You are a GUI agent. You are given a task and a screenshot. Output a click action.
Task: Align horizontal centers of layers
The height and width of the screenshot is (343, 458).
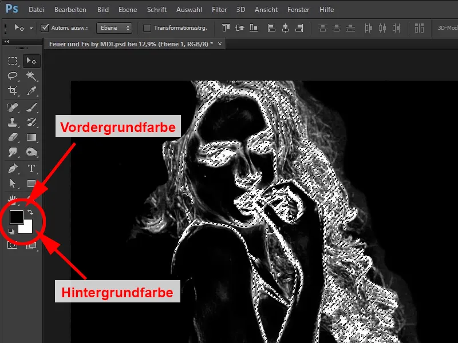(x=285, y=28)
